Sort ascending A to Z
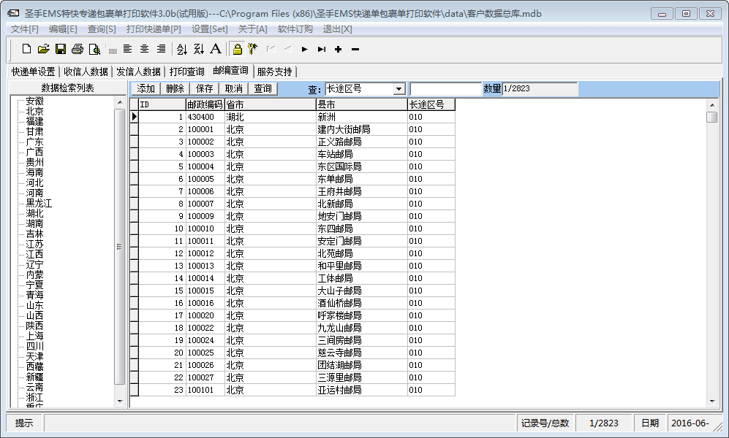The image size is (729, 438). click(182, 49)
